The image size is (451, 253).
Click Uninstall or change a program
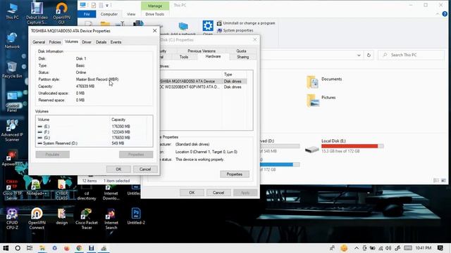pos(246,23)
